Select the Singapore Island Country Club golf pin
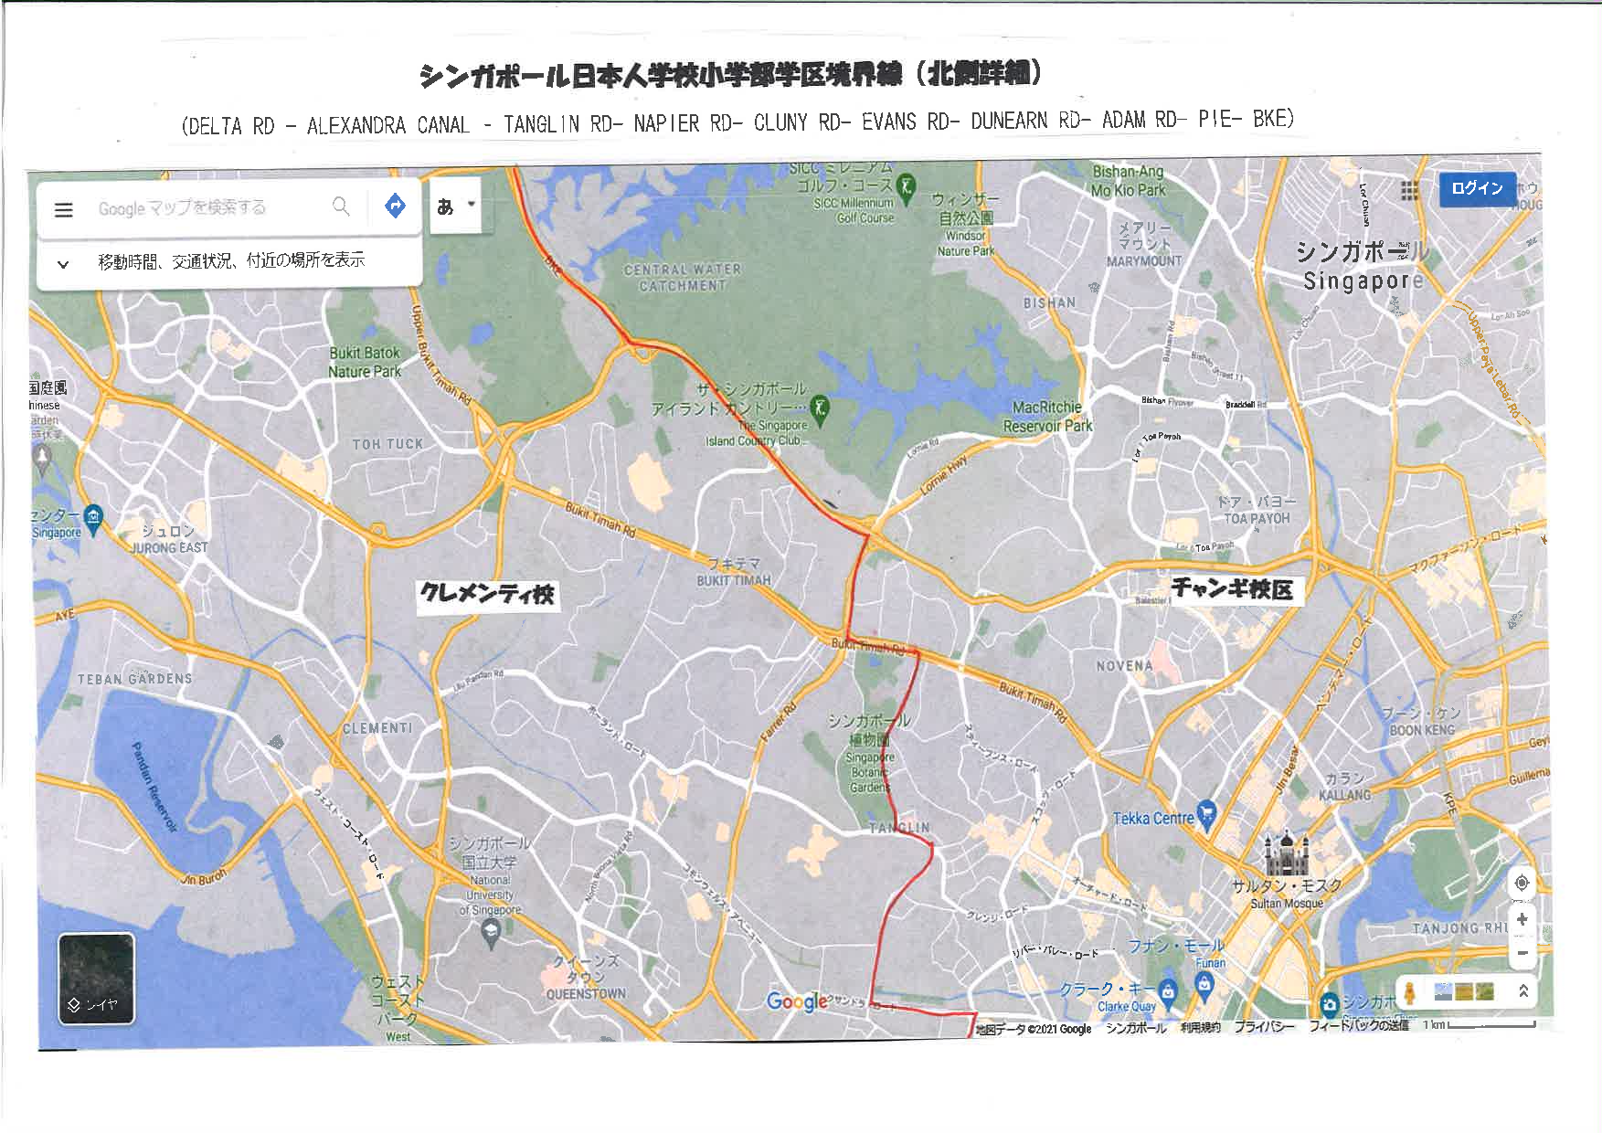 click(821, 409)
